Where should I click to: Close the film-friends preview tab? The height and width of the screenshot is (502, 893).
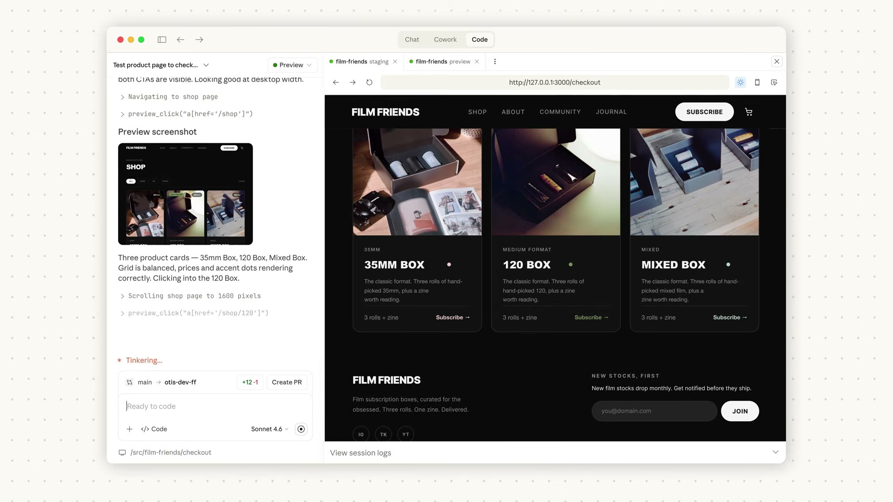(x=477, y=61)
